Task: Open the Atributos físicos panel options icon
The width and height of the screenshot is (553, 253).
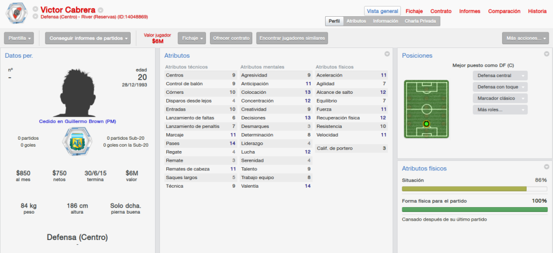Action: click(547, 167)
